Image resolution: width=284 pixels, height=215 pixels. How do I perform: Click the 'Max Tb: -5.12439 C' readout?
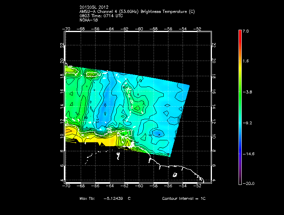coord(105,198)
